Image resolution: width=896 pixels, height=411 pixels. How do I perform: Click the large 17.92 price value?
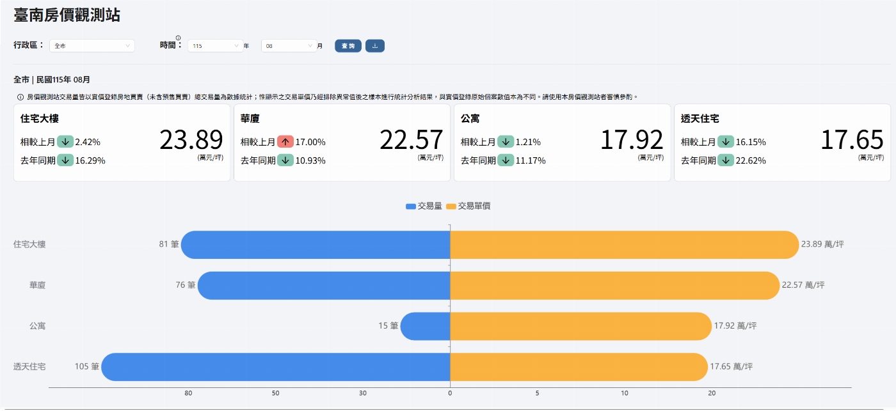tap(631, 140)
